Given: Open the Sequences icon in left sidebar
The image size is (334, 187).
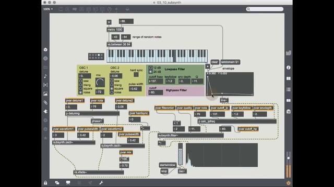Looking at the screenshot, I should click(45, 85).
